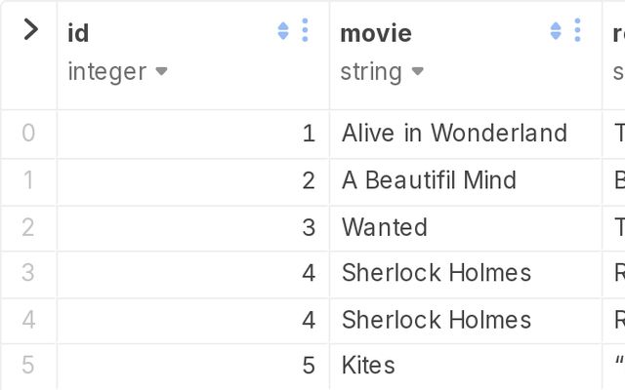
Task: Open the id column options menu
Action: [x=305, y=31]
